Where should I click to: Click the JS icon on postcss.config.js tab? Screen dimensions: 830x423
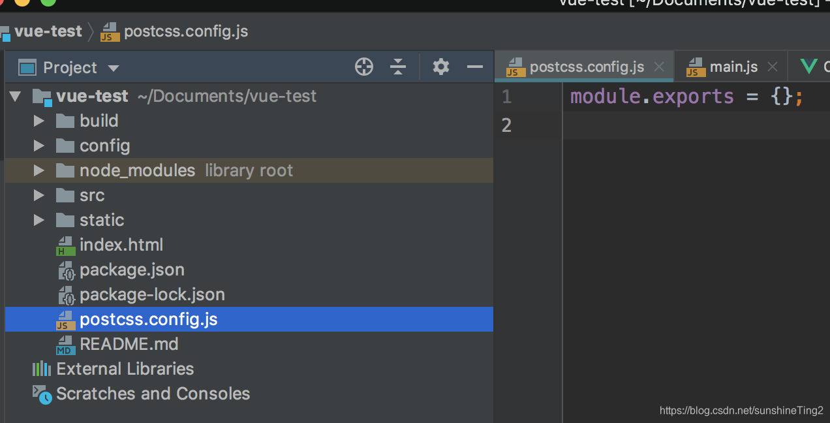point(515,67)
